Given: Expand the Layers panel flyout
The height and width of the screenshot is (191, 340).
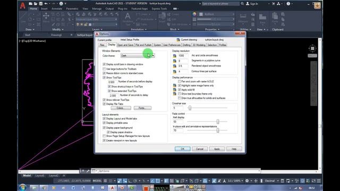Looking at the screenshot, I should click(97, 30).
